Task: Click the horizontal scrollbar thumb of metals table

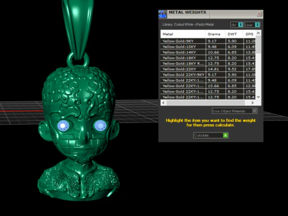Action: point(205,103)
